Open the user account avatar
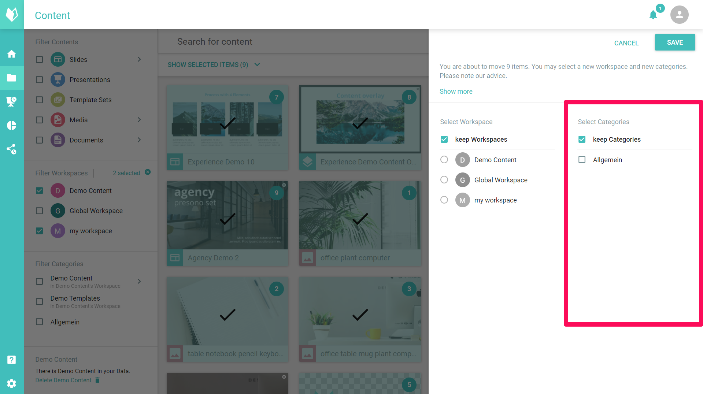 click(679, 15)
